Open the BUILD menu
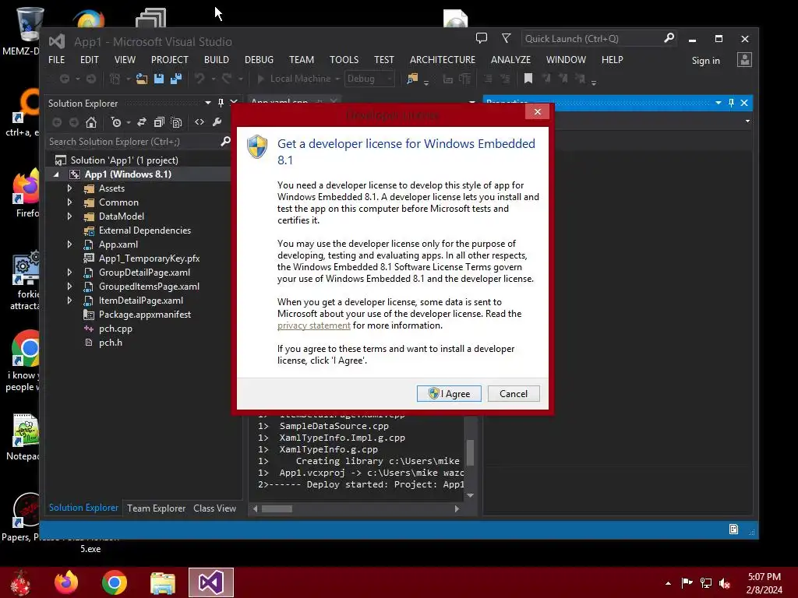Viewport: 798px width, 598px height. coord(217,59)
